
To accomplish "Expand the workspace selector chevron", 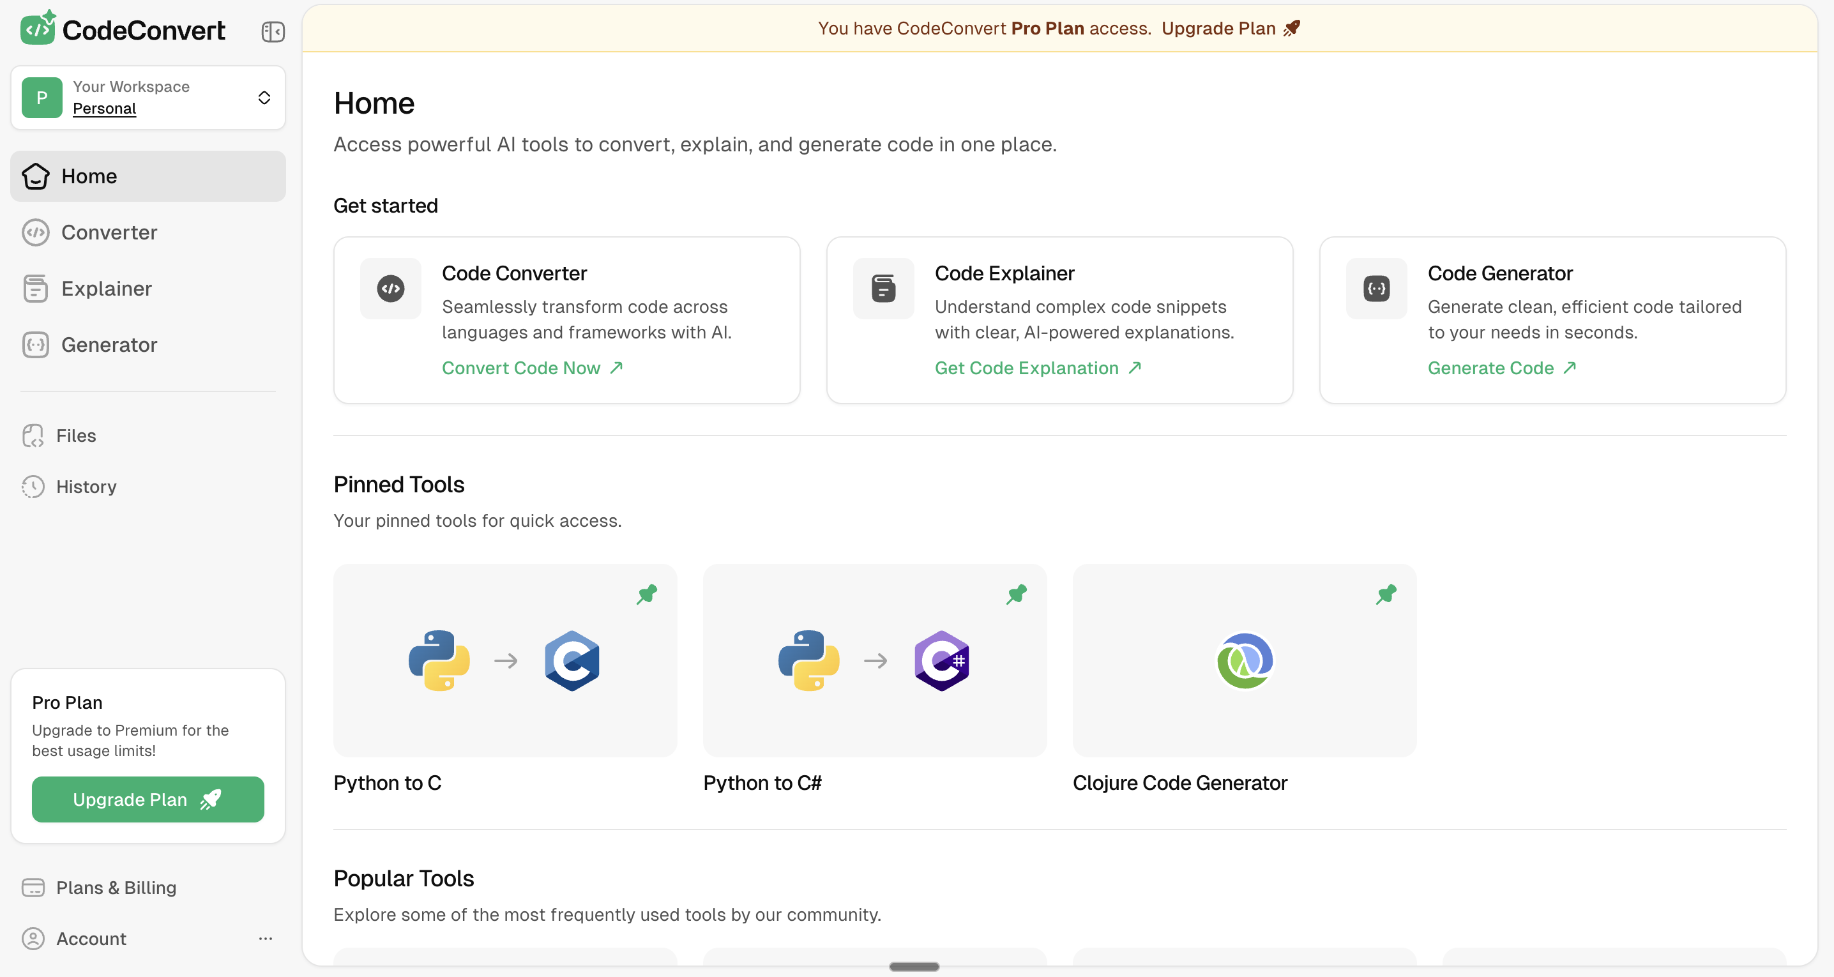I will (264, 98).
